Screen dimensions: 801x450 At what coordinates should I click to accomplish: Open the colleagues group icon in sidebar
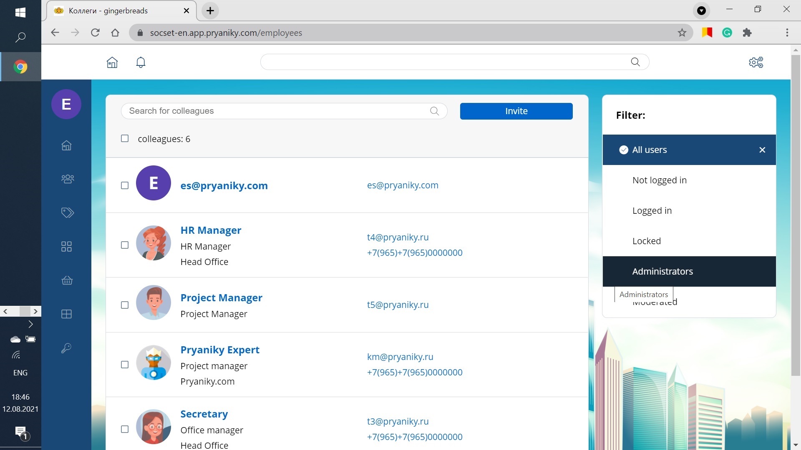(67, 179)
